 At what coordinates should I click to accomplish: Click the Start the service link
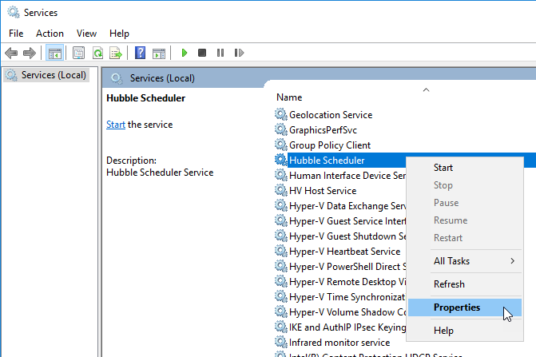pos(116,125)
